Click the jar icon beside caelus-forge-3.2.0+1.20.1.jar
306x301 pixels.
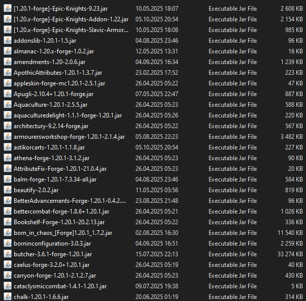point(8,265)
